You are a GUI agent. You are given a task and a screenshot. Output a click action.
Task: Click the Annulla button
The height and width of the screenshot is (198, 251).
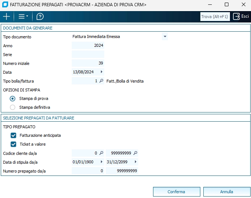pos(227,192)
